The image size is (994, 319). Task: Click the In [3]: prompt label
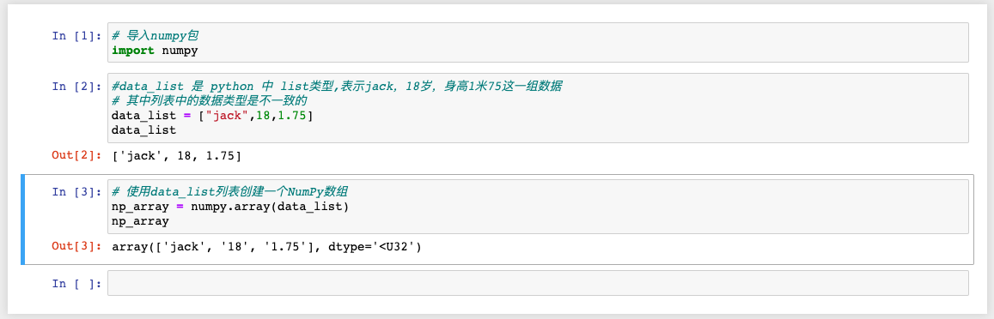[x=76, y=192]
